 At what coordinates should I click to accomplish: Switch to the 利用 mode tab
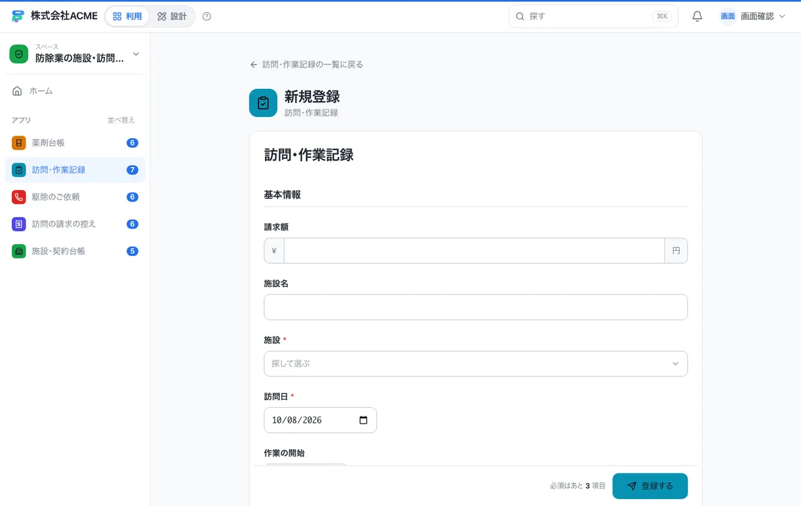[x=128, y=16]
